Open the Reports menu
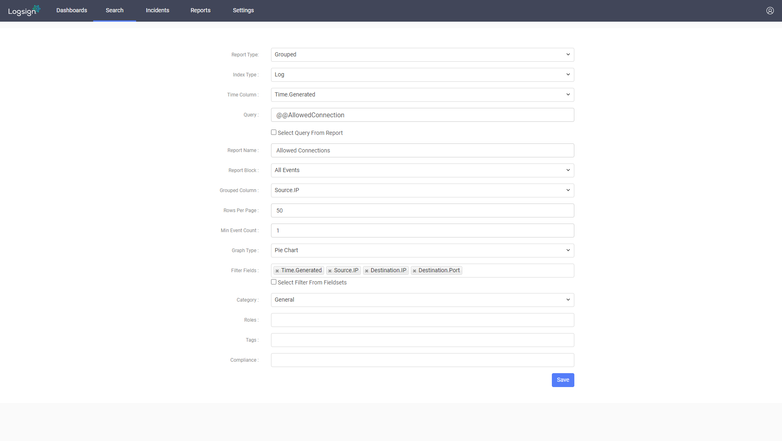Screen dimensions: 782x441 pyautogui.click(x=200, y=11)
